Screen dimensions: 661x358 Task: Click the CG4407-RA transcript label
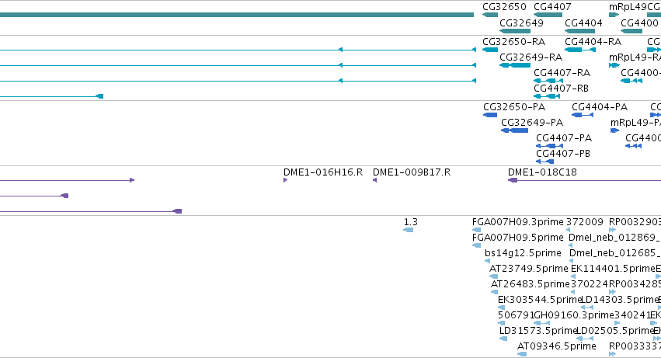click(562, 73)
